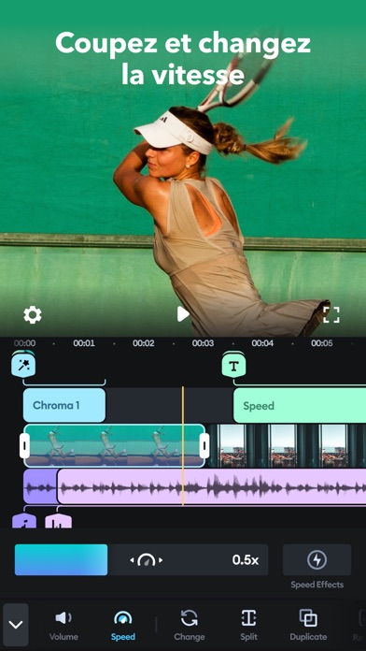Viewport: 366px width, 651px height.
Task: Click the 00:00 timeline start label
Action: (x=25, y=343)
